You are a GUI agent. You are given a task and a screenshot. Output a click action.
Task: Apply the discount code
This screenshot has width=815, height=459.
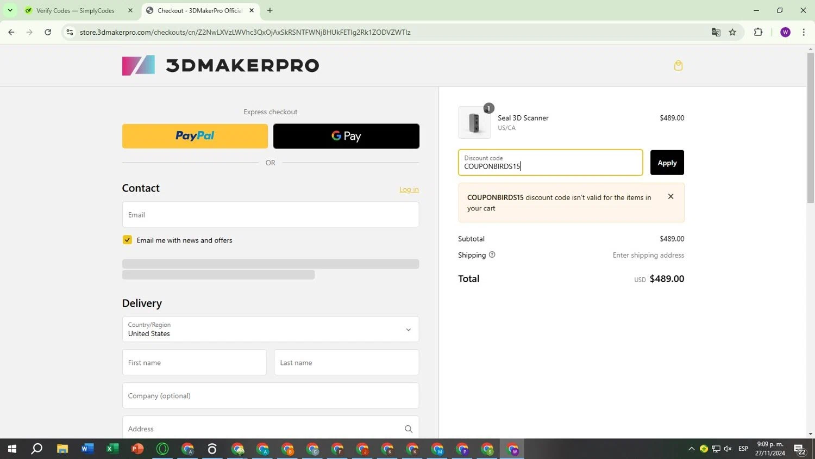[667, 163]
